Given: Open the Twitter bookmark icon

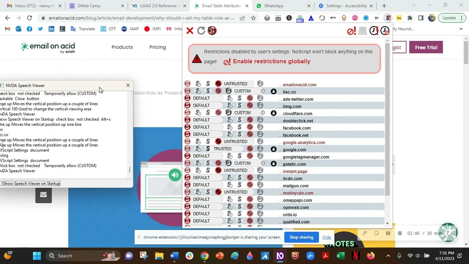Looking at the screenshot, I should coord(40,29).
